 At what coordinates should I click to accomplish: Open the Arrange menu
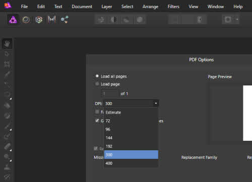pyautogui.click(x=150, y=7)
